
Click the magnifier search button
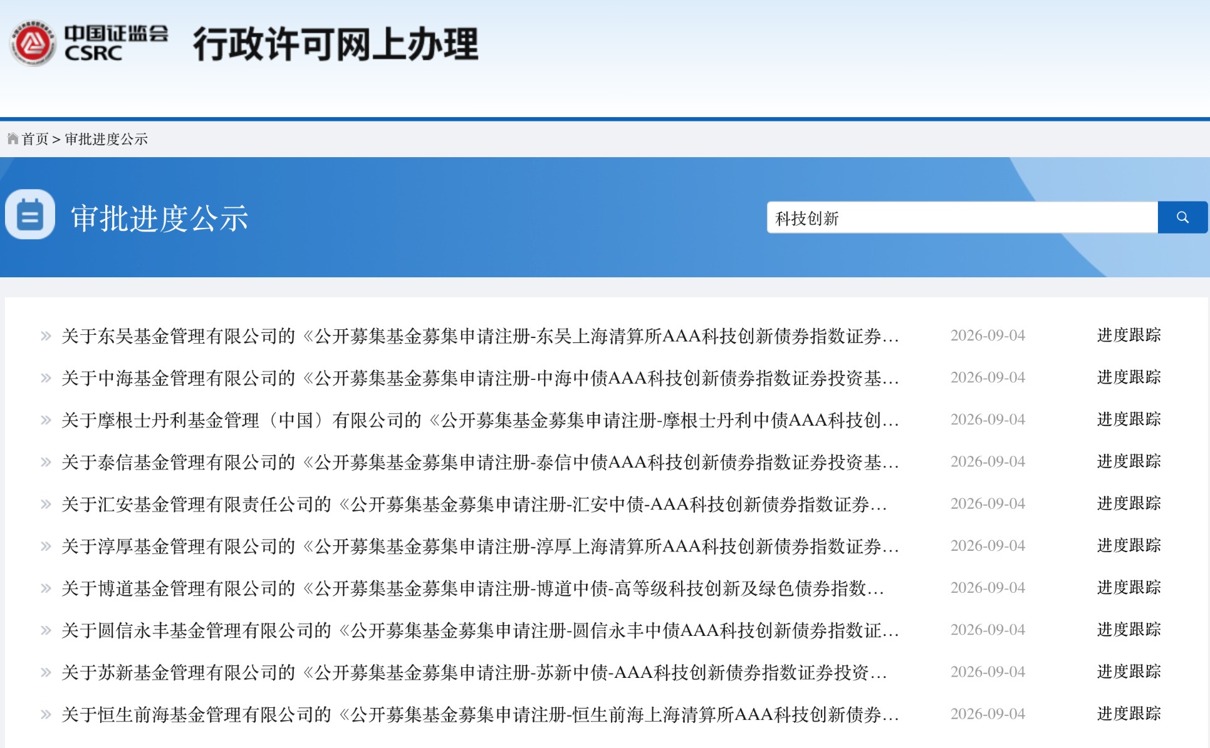coord(1182,217)
